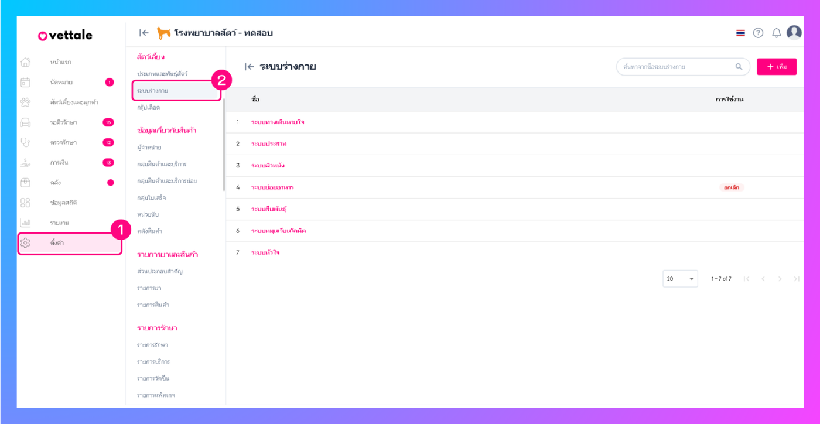Screen dimensions: 820x424
Task: Click the magnifier icon in the search box
Action: pos(739,67)
